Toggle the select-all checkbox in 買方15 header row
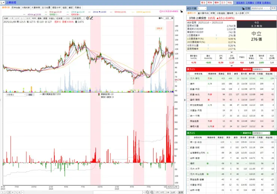The height and width of the screenshot is (194, 277). (188, 74)
